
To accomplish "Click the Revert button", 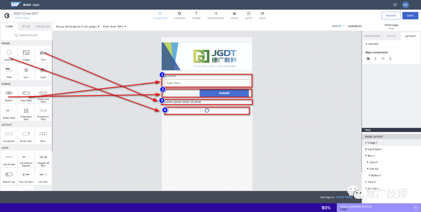I will 391,16.
